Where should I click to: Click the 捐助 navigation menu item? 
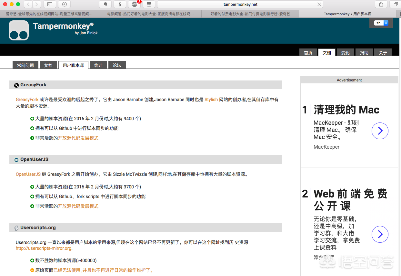tap(364, 53)
